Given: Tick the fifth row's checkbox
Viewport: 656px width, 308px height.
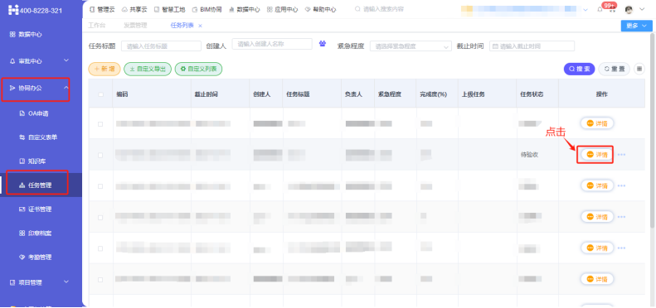Looking at the screenshot, I should tap(100, 248).
